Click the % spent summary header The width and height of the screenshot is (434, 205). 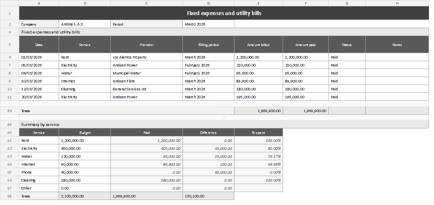259,133
